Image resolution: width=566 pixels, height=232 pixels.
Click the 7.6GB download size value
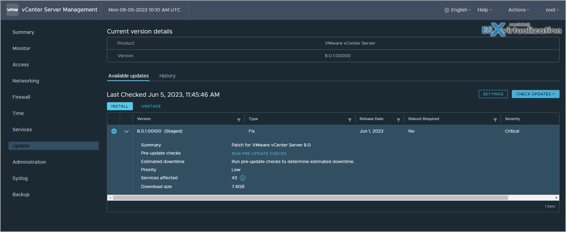(x=238, y=187)
